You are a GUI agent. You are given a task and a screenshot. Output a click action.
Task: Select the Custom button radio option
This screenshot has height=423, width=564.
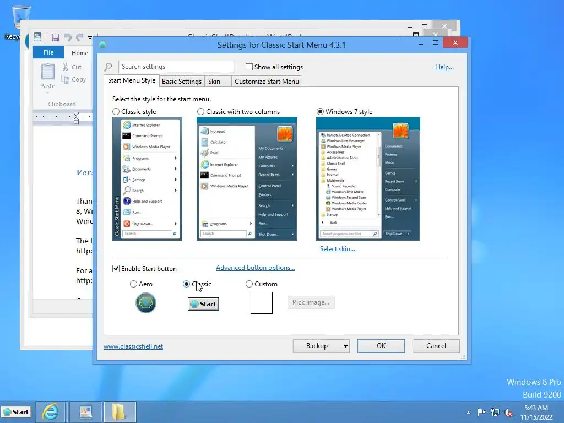coord(249,284)
